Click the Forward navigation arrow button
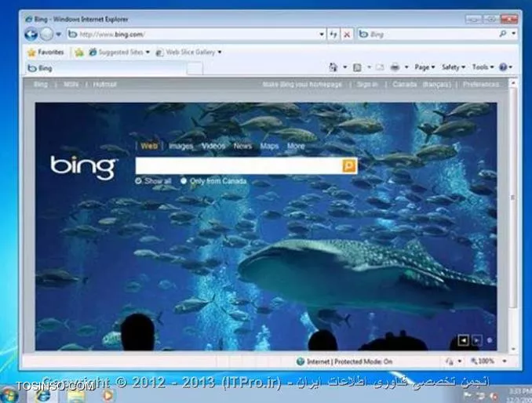This screenshot has width=532, height=403. tap(46, 34)
